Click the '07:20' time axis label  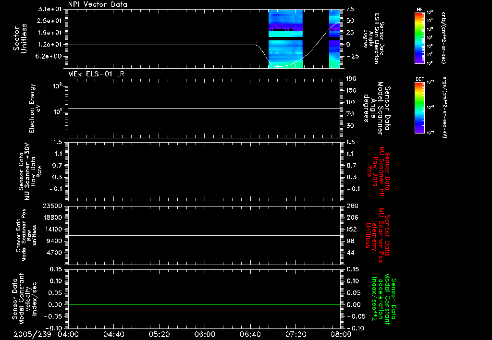click(295, 334)
